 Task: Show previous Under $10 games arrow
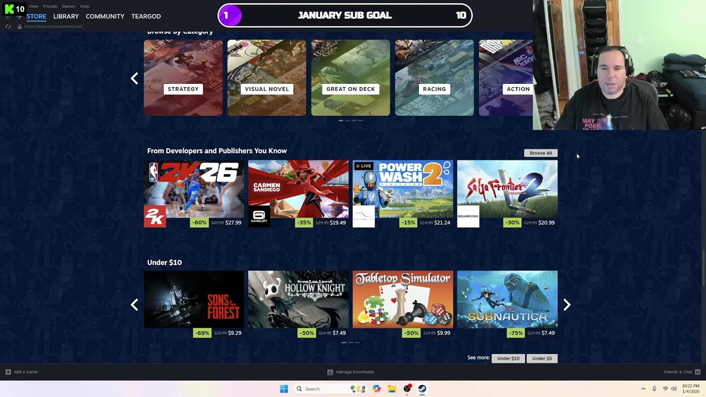point(134,304)
